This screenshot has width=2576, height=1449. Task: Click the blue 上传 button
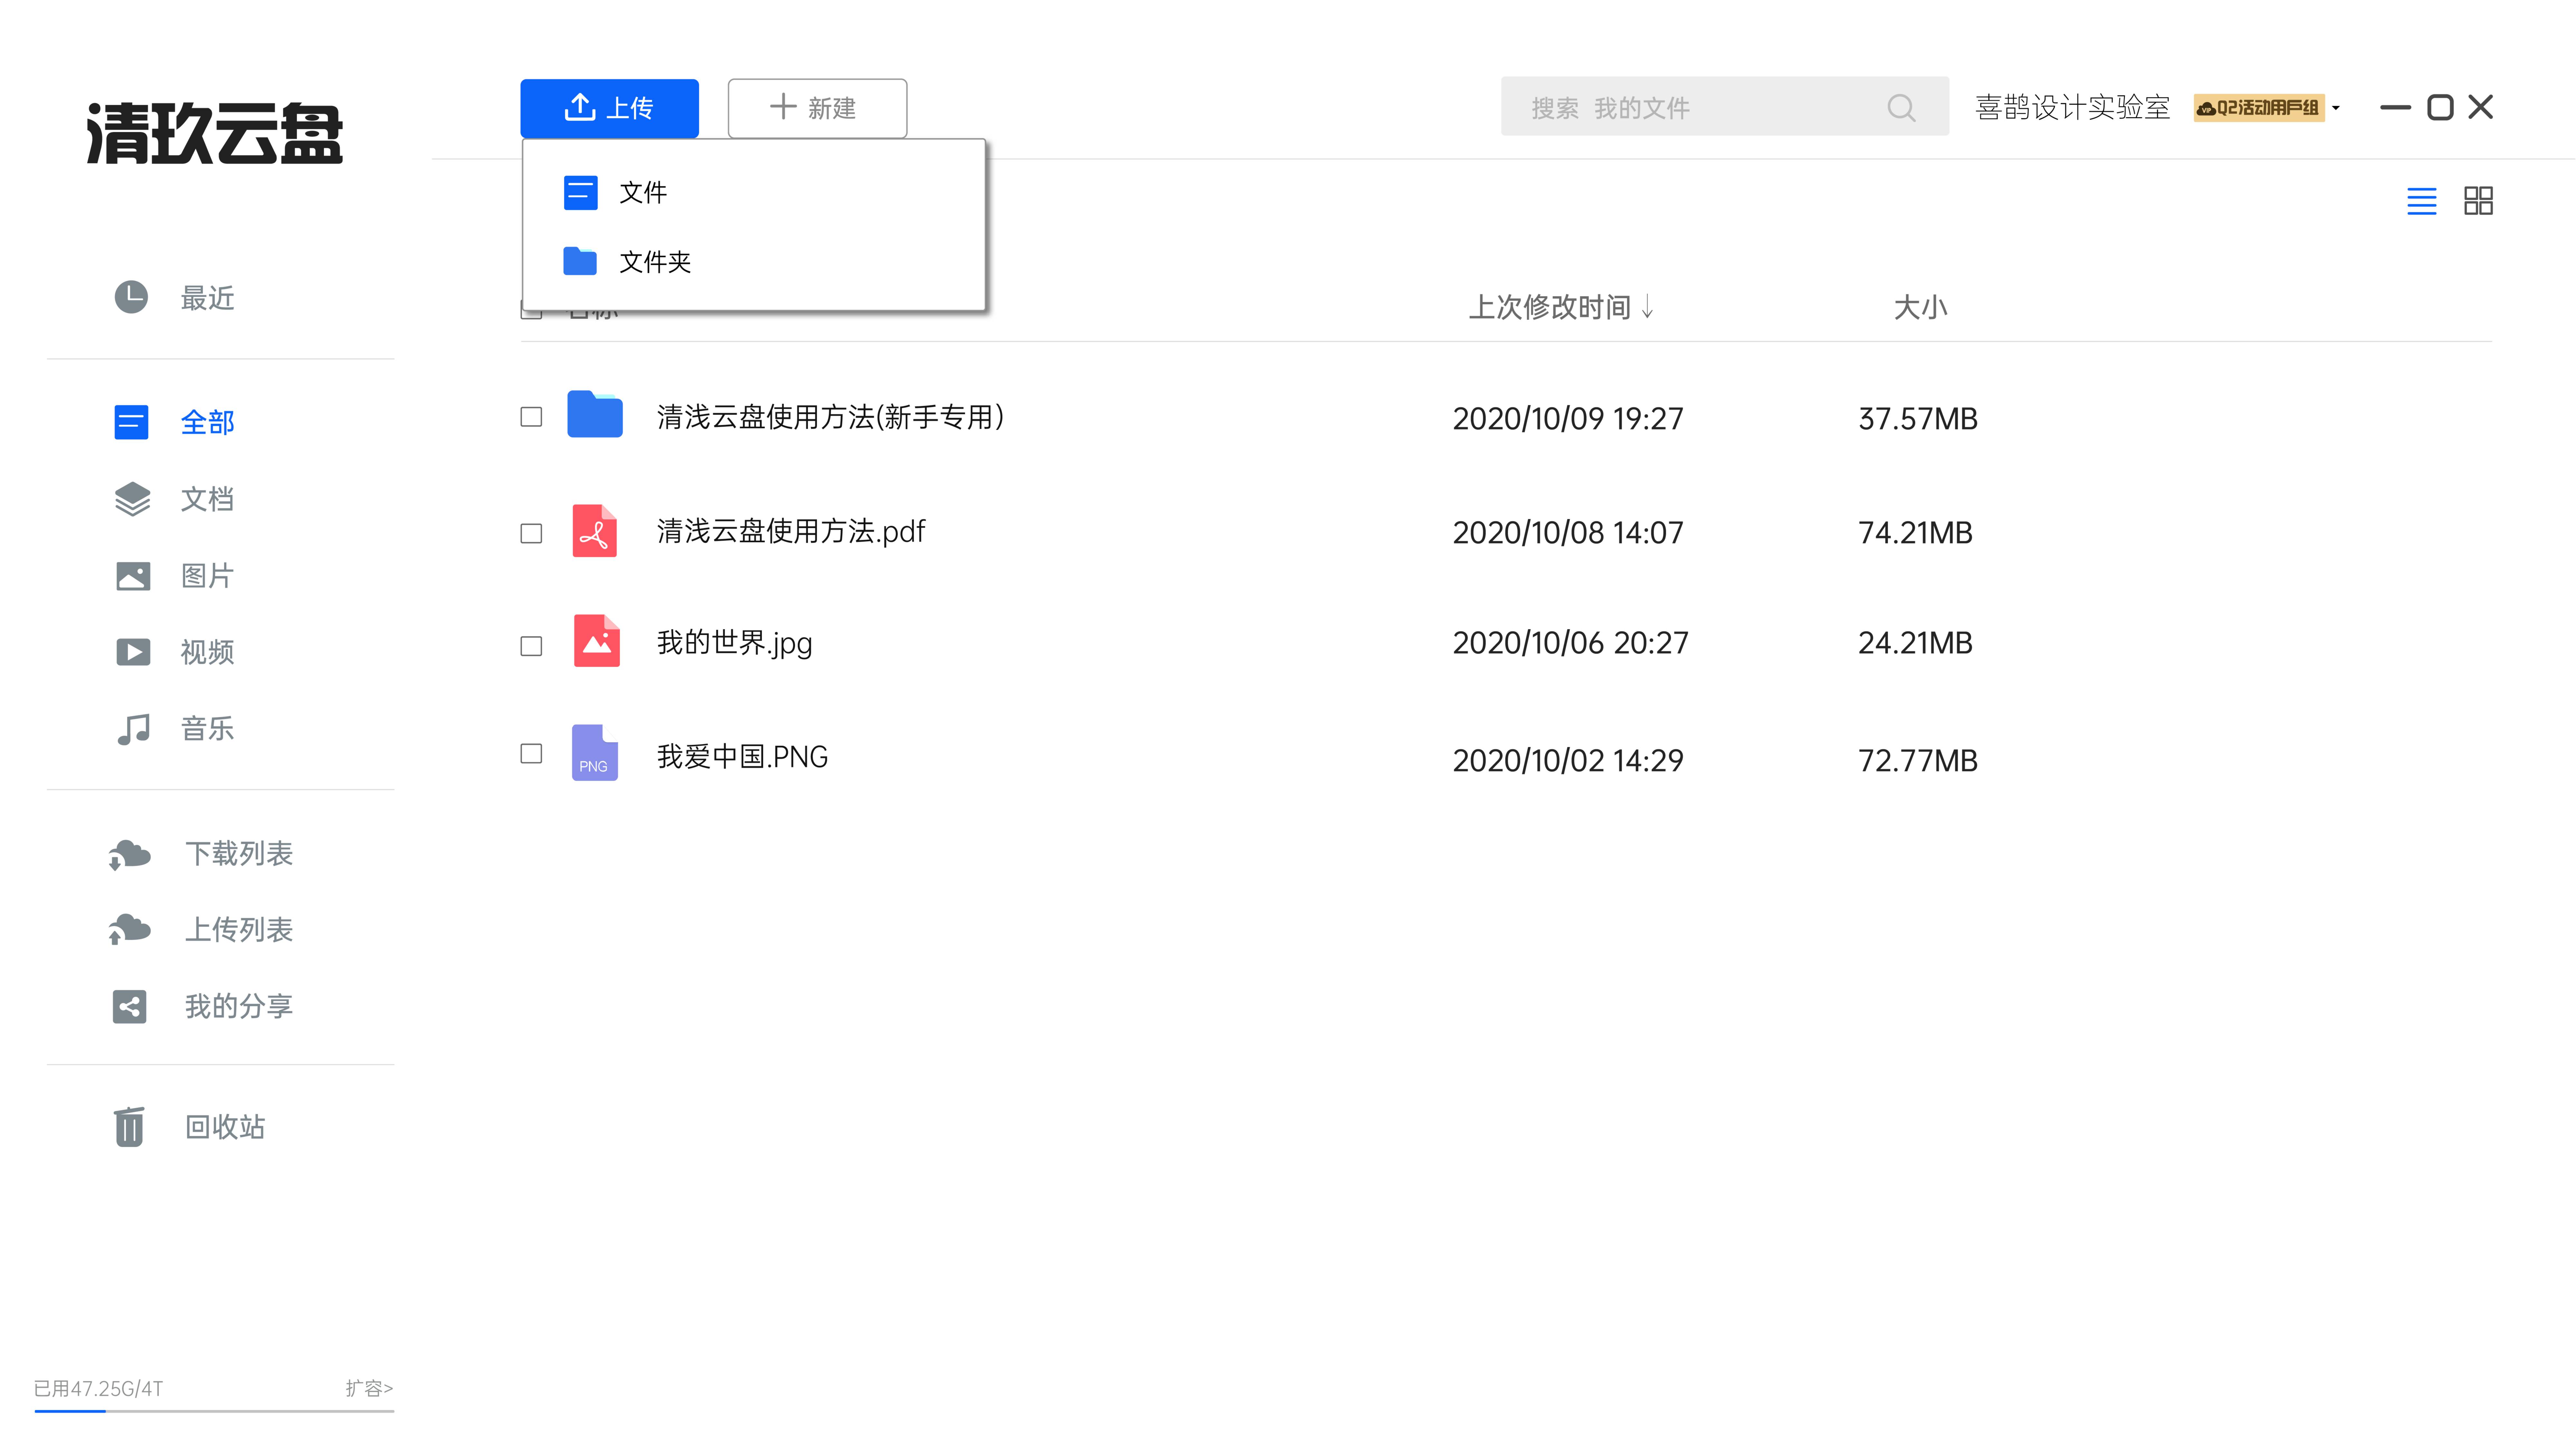(x=609, y=108)
